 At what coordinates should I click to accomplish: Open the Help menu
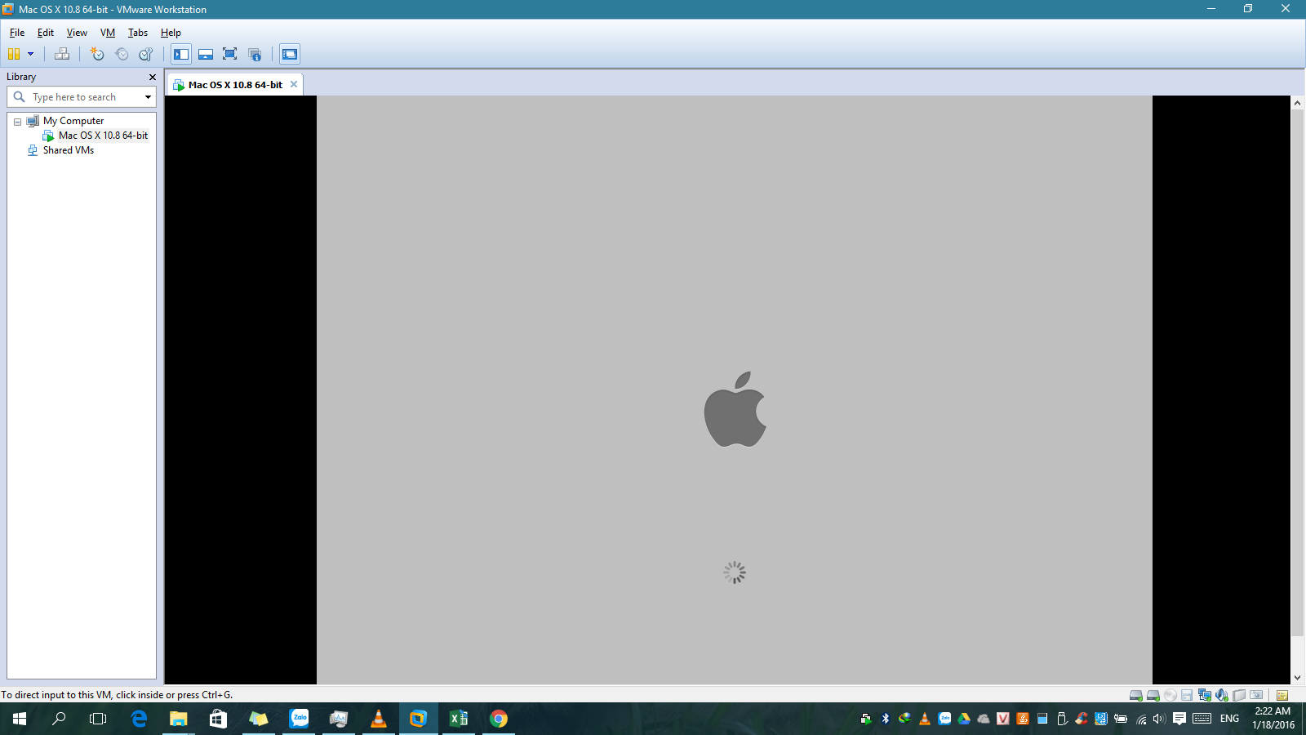click(171, 33)
